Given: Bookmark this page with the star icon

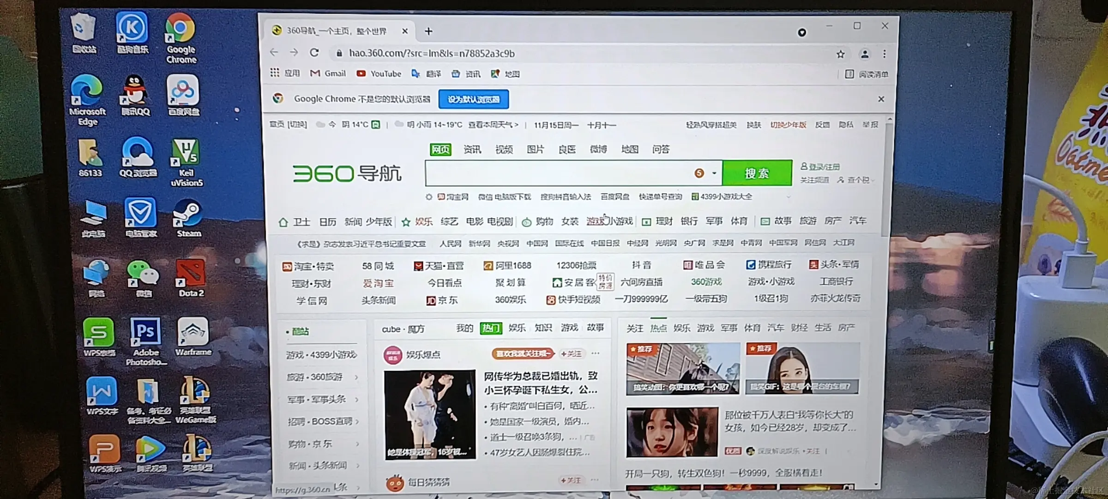Looking at the screenshot, I should [840, 55].
